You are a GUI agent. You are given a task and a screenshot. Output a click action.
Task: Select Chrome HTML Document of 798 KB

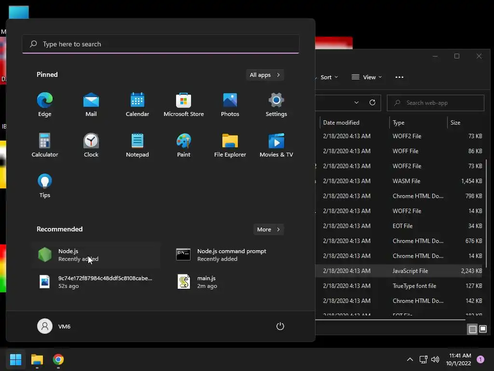click(399, 196)
